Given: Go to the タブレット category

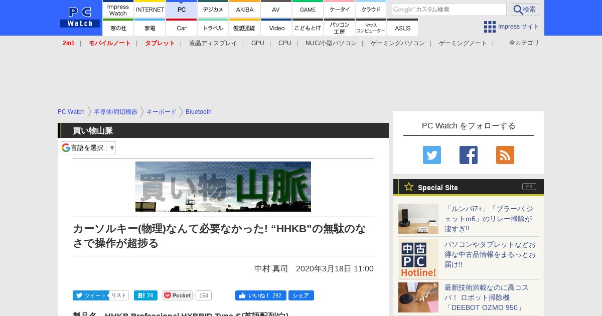Looking at the screenshot, I should (x=160, y=43).
